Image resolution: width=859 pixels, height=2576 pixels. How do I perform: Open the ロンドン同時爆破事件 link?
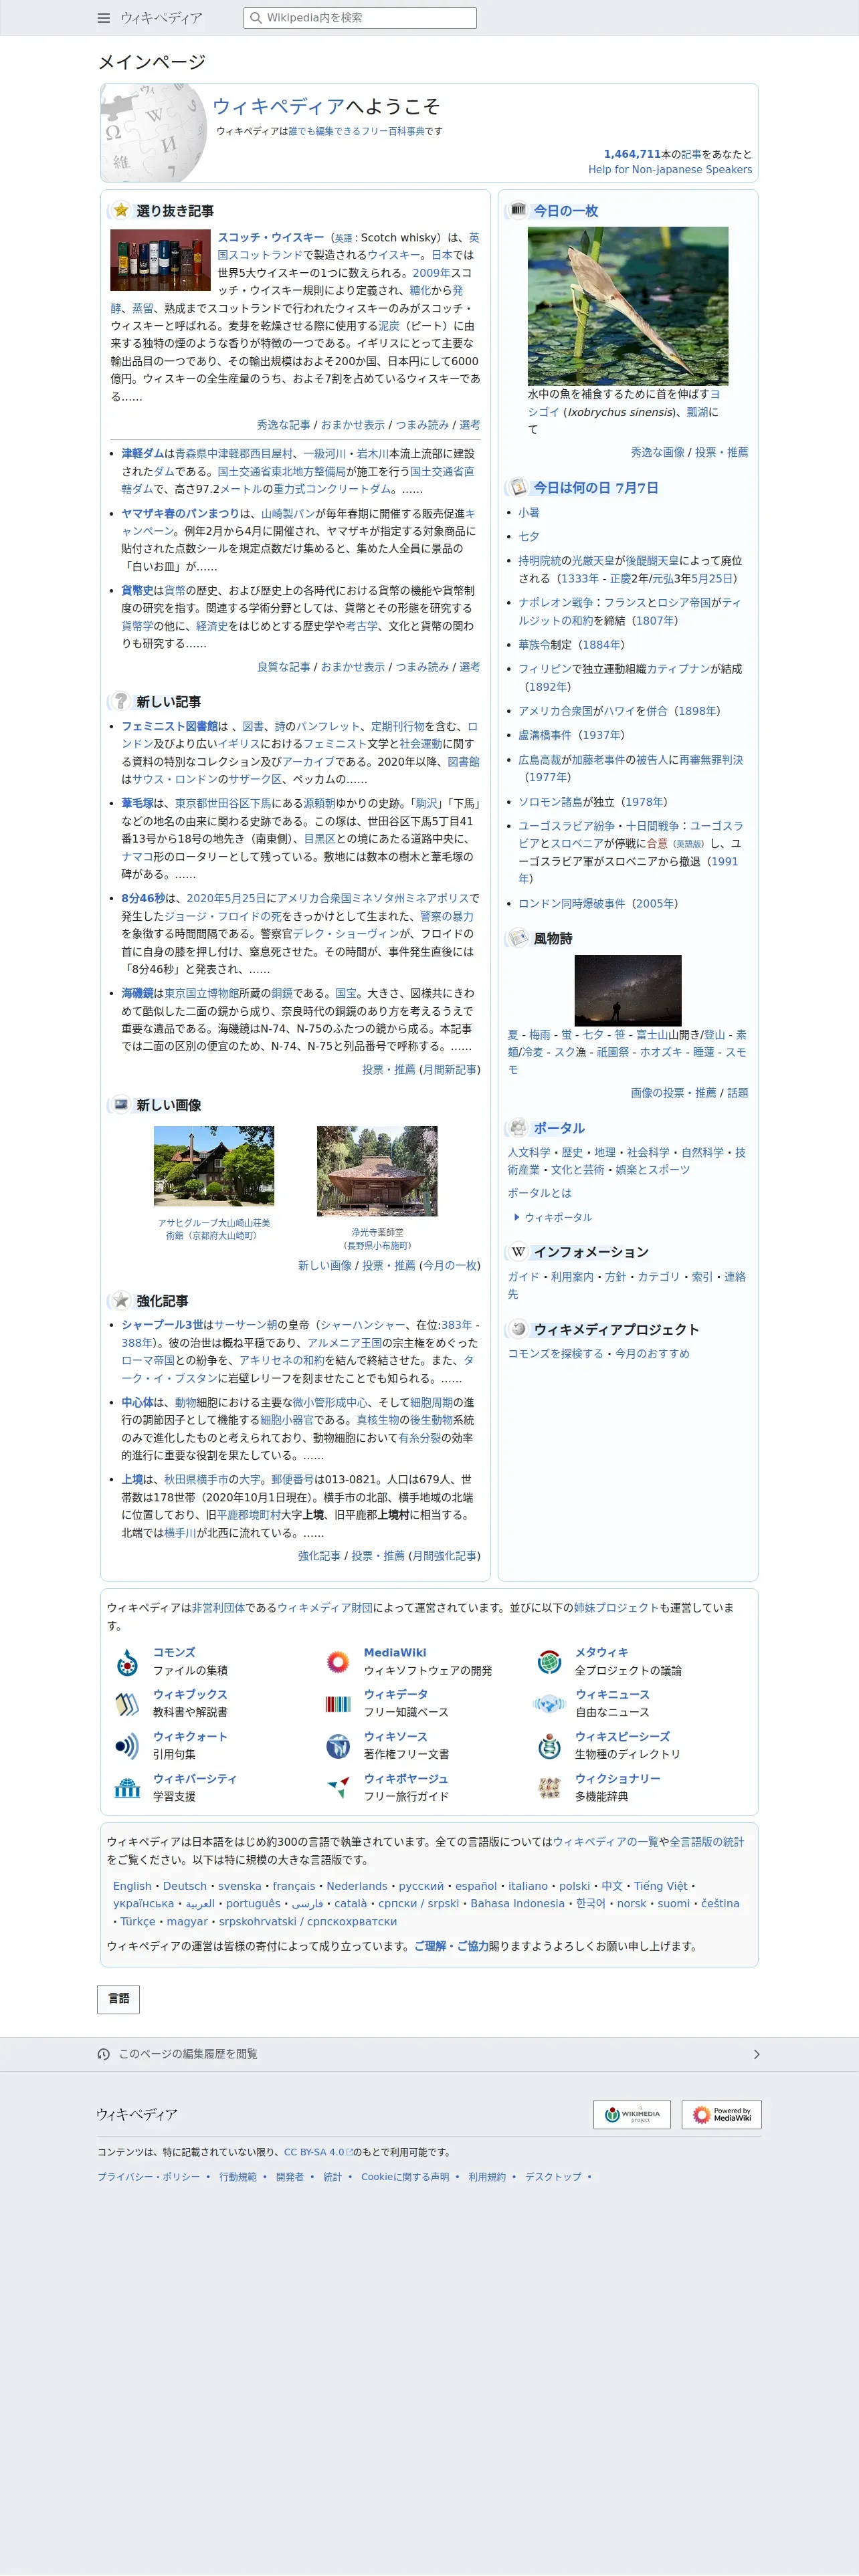tap(572, 903)
